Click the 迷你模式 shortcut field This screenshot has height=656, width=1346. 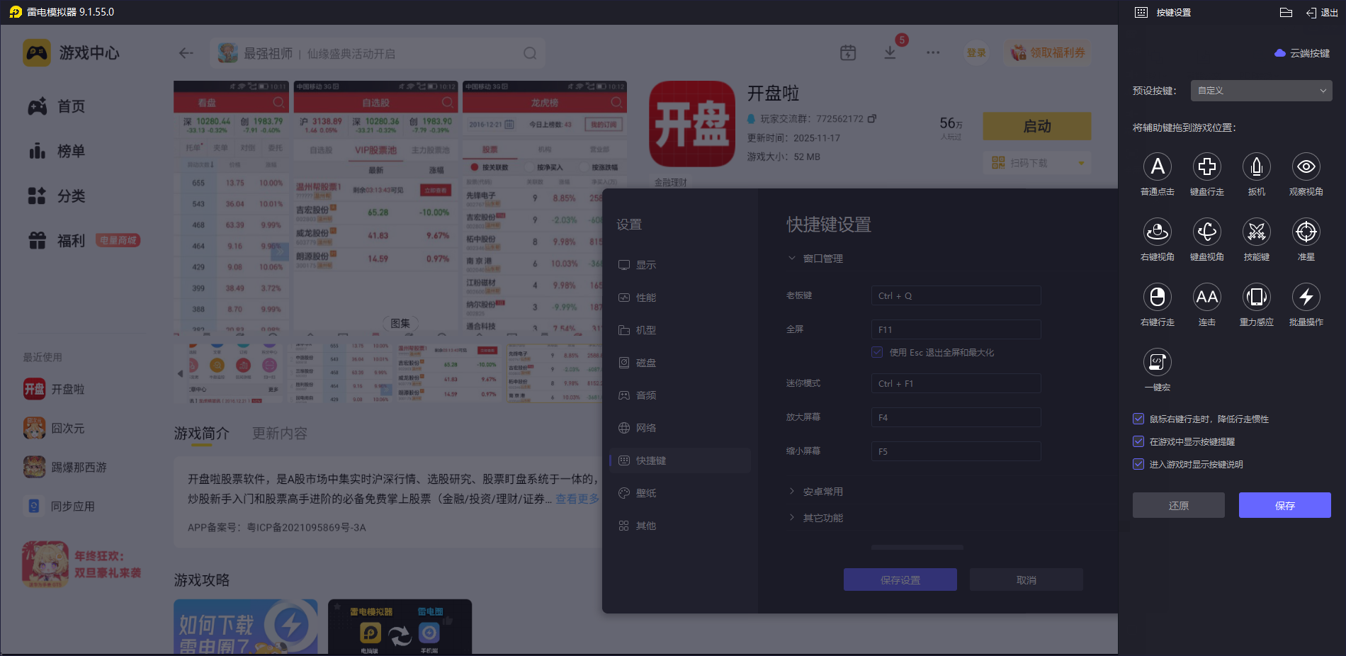(x=956, y=383)
